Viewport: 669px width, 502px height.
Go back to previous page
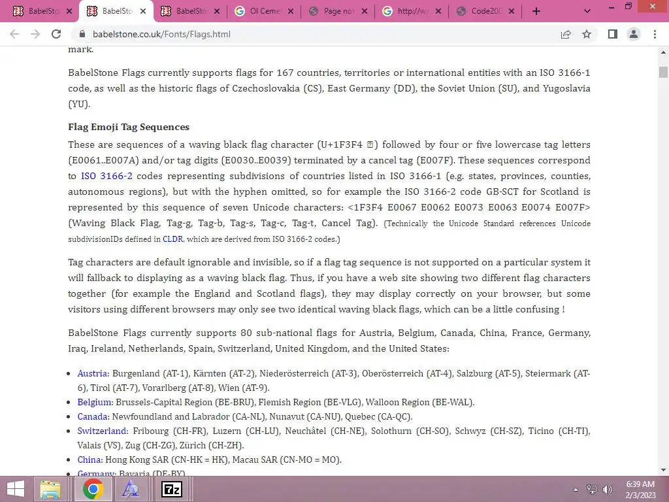point(14,34)
